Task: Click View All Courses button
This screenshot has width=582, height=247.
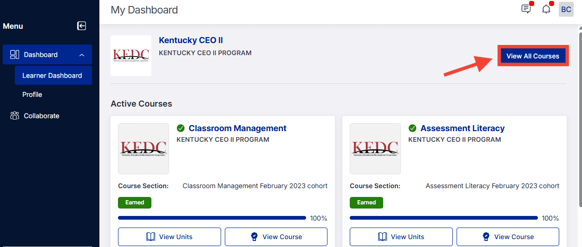Action: tap(533, 56)
